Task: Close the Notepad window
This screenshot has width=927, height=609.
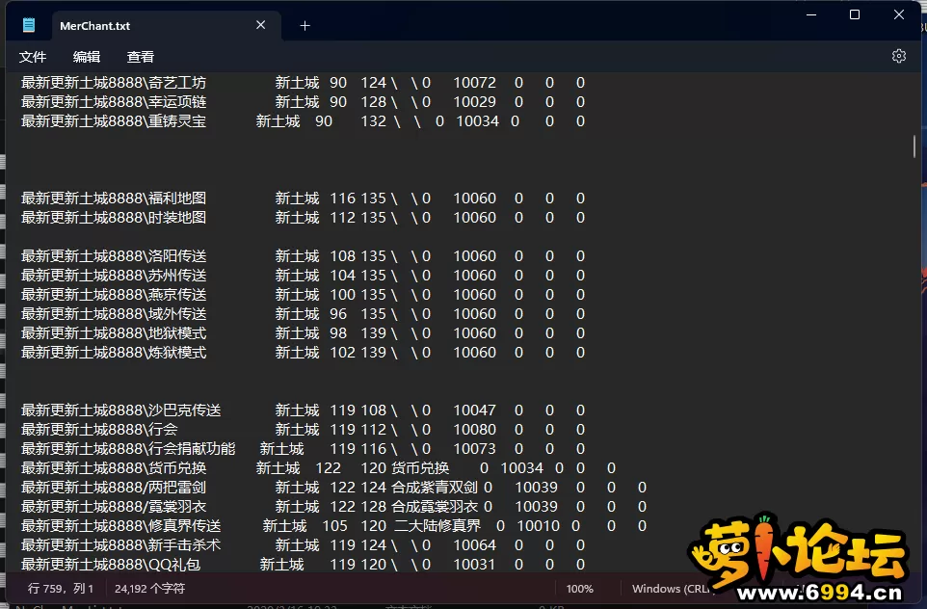Action: pyautogui.click(x=899, y=14)
